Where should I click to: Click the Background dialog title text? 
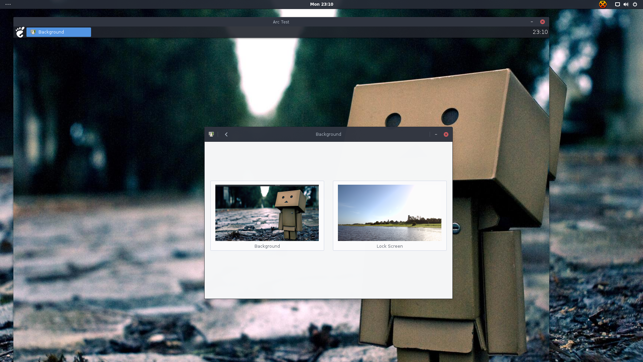coord(328,134)
